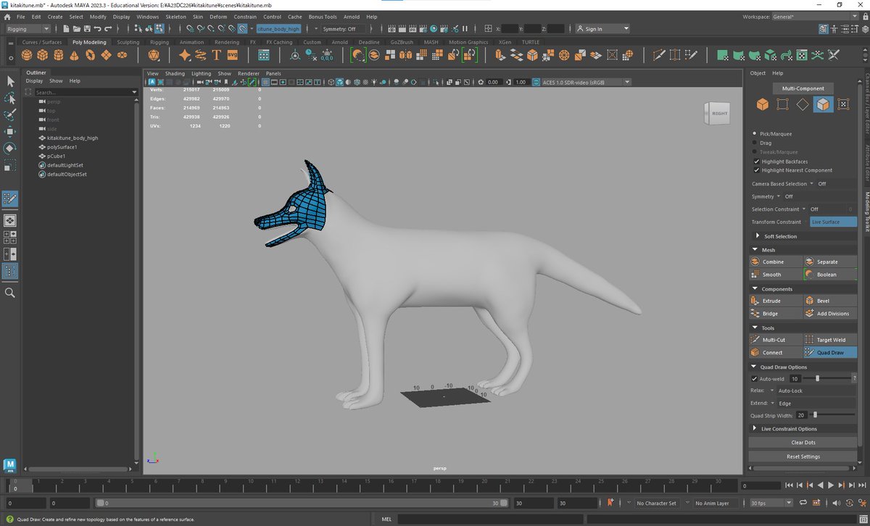Select the Drag radio option
The width and height of the screenshot is (870, 526).
pyautogui.click(x=755, y=143)
